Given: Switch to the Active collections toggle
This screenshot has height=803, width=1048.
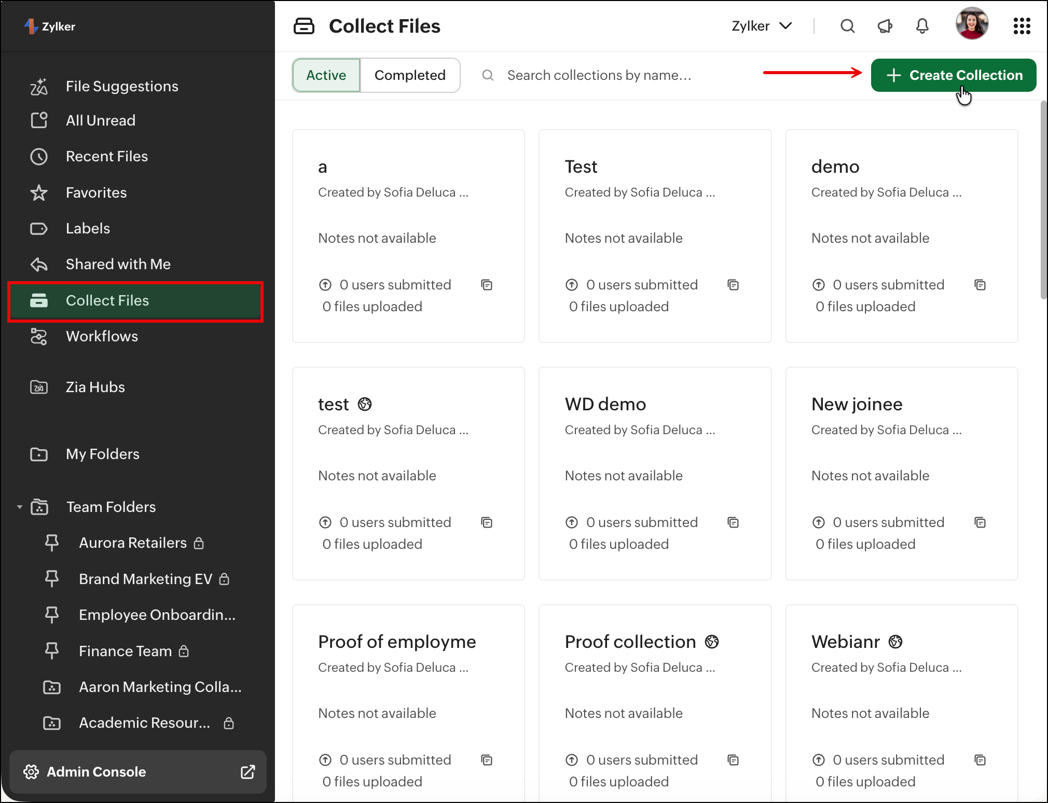Looking at the screenshot, I should click(x=326, y=75).
